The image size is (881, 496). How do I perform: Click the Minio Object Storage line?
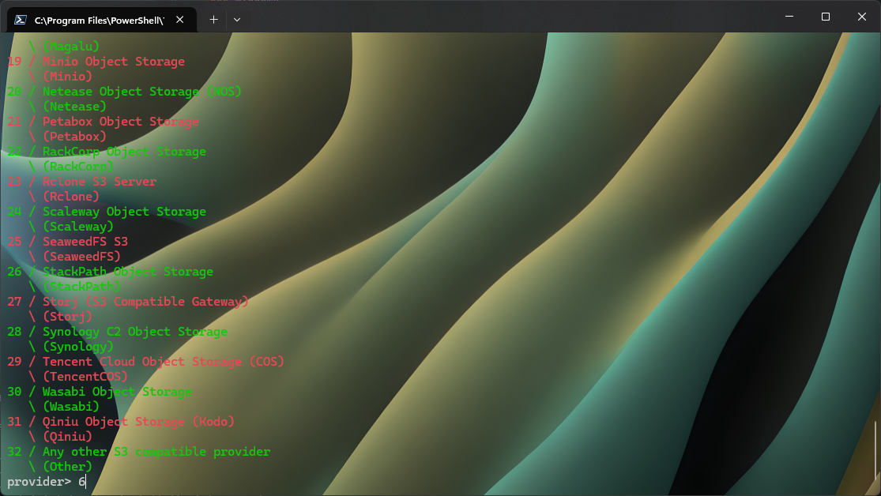[x=113, y=62]
